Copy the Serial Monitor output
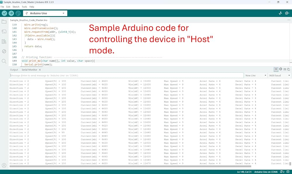Viewport: 292px width, 174px height. (x=289, y=69)
